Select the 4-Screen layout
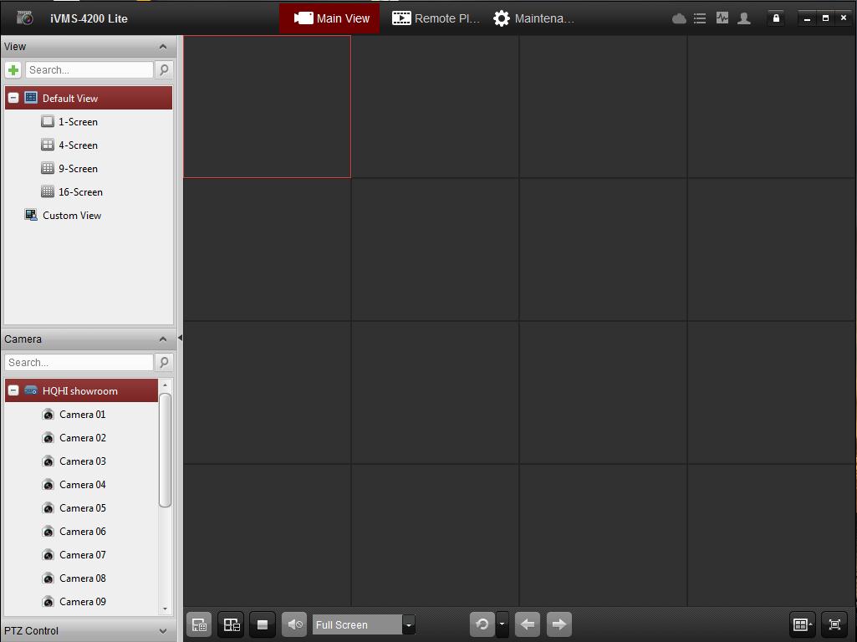This screenshot has height=642, width=857. click(x=78, y=145)
